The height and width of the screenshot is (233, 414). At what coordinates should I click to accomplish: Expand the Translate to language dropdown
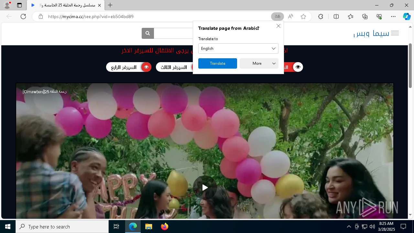[x=238, y=49]
